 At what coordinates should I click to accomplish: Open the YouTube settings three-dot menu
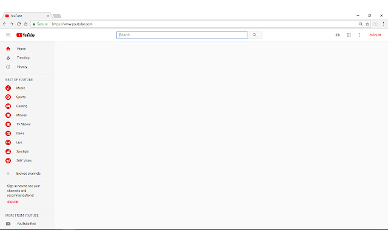click(x=360, y=35)
